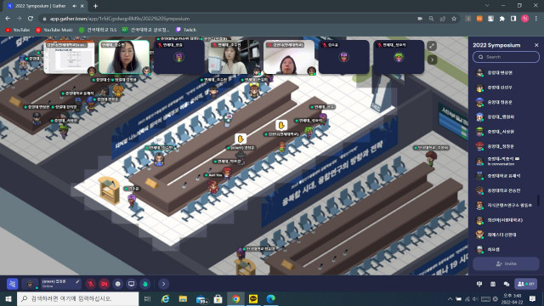Image resolution: width=544 pixels, height=306 pixels.
Task: Select the participant marked In conversation
Action: coord(504,161)
